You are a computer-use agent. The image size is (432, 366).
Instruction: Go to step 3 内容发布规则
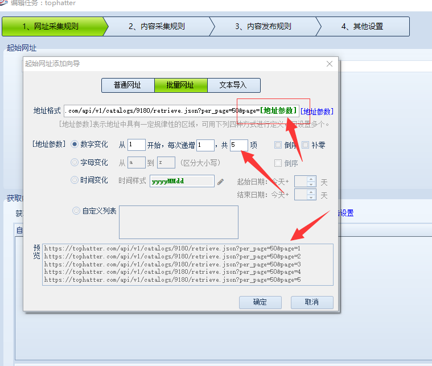click(x=263, y=26)
